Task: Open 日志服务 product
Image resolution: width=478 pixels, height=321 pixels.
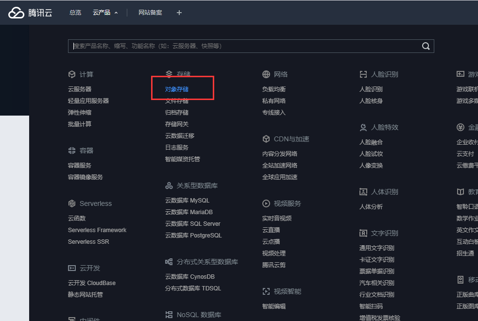Action: click(x=177, y=147)
